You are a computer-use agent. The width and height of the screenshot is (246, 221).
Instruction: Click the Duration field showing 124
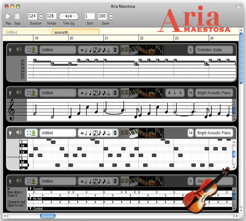[x=32, y=16]
